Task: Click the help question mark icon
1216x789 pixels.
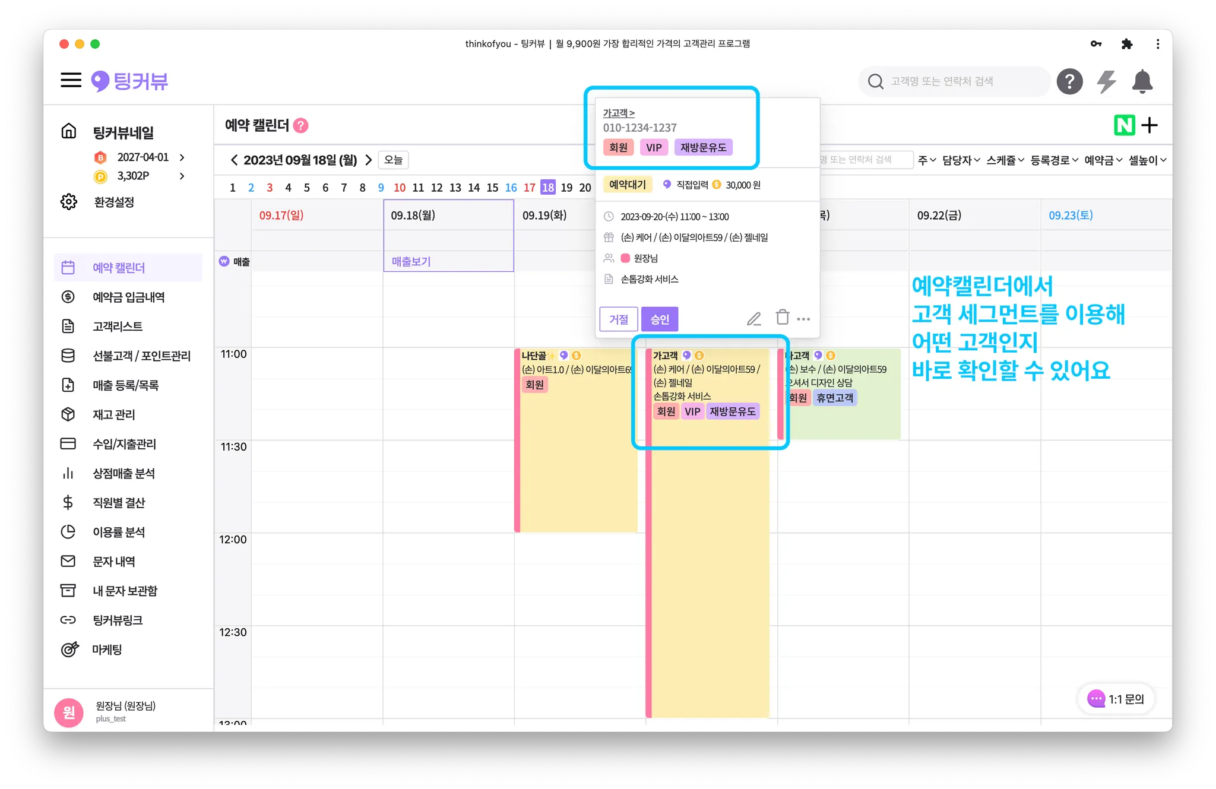Action: tap(1069, 81)
